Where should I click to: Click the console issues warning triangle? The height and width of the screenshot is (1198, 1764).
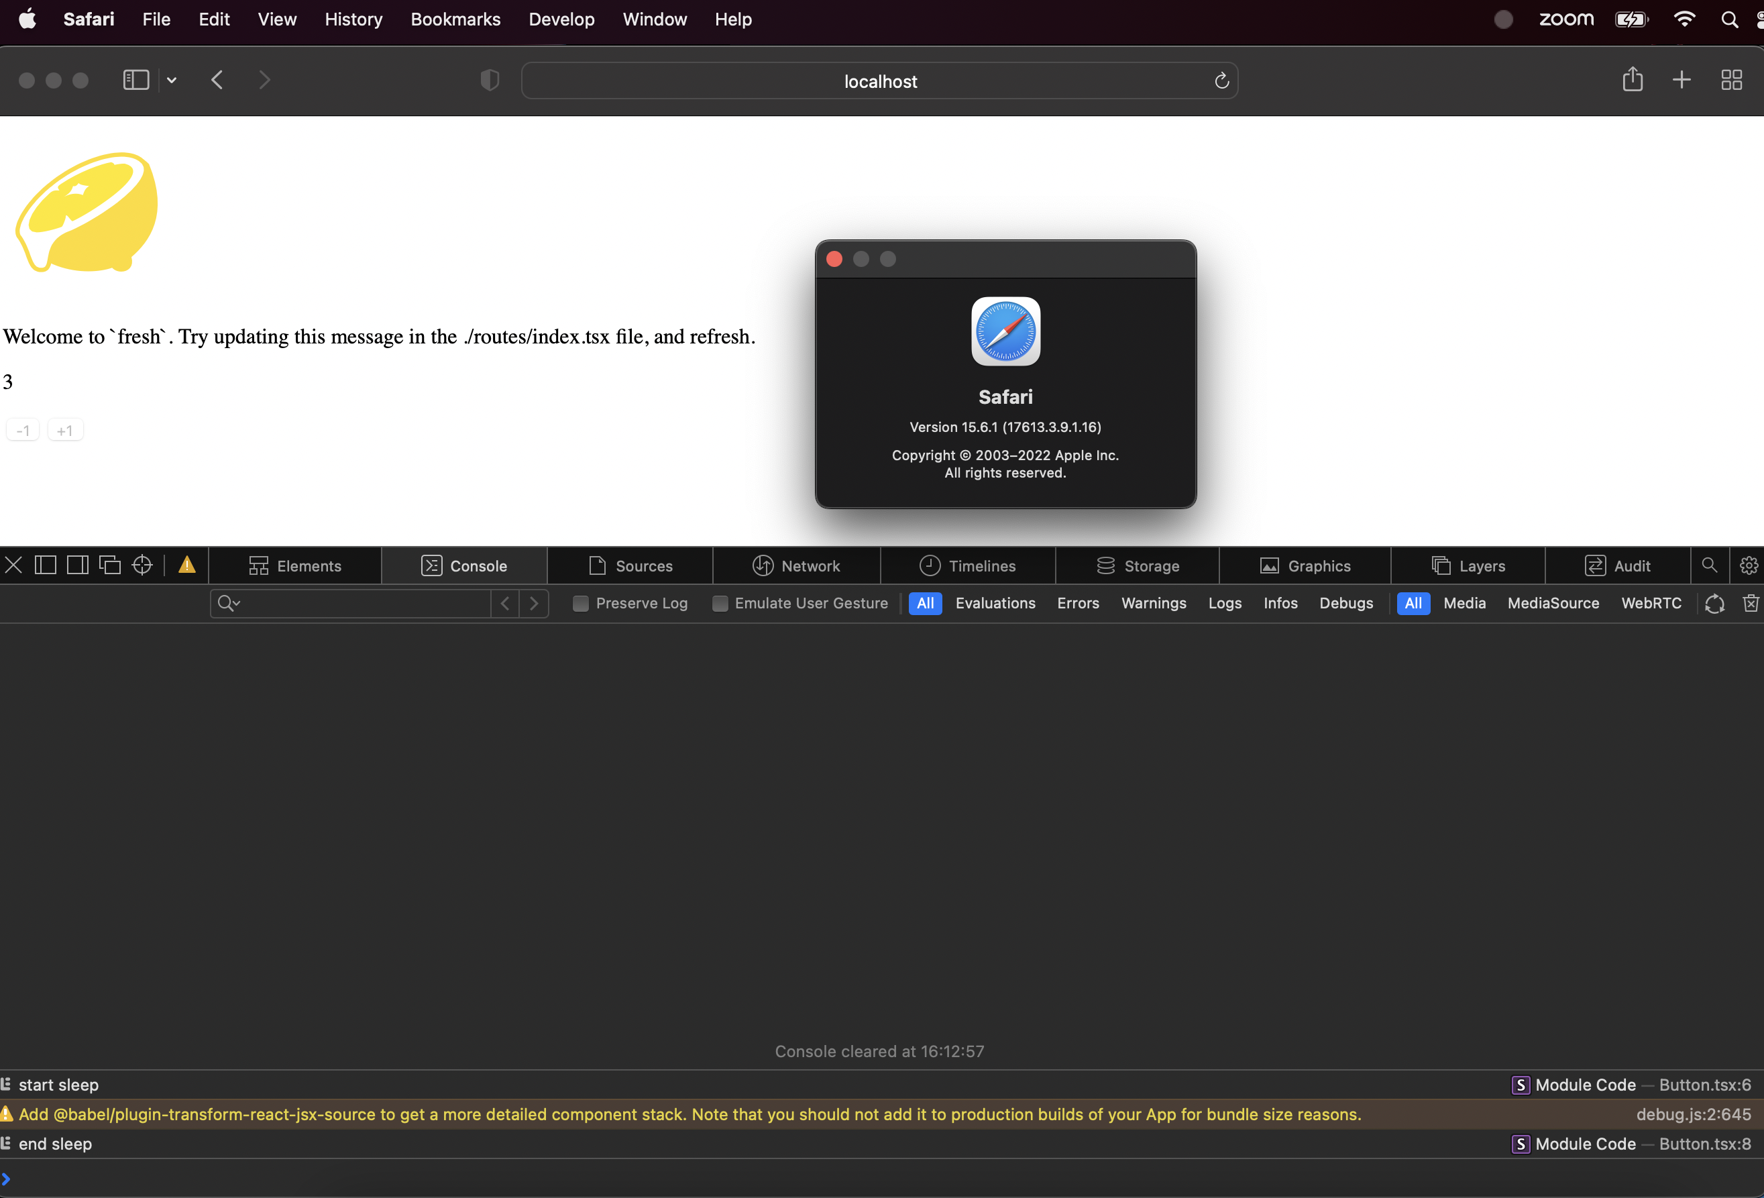[x=186, y=565]
